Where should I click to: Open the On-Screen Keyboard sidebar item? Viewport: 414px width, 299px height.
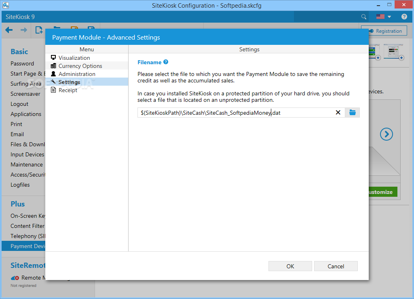pos(28,216)
